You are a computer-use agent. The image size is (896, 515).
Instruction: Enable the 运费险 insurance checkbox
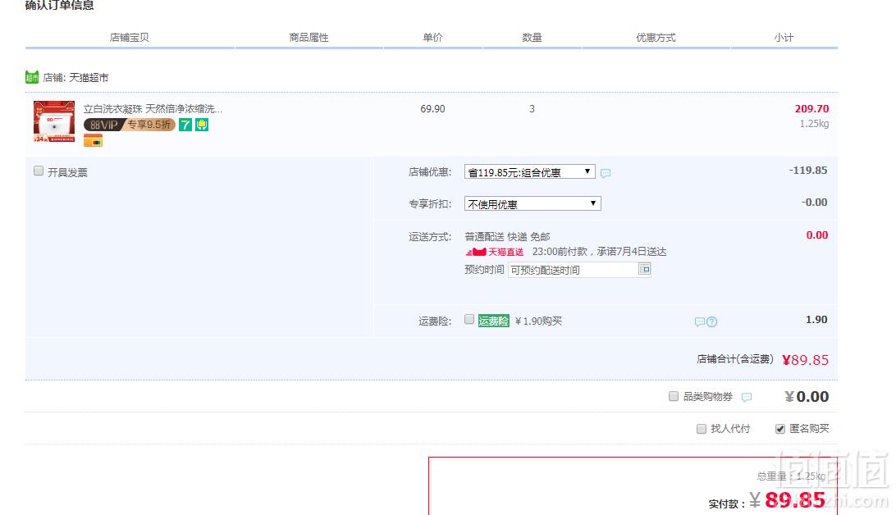click(x=469, y=319)
